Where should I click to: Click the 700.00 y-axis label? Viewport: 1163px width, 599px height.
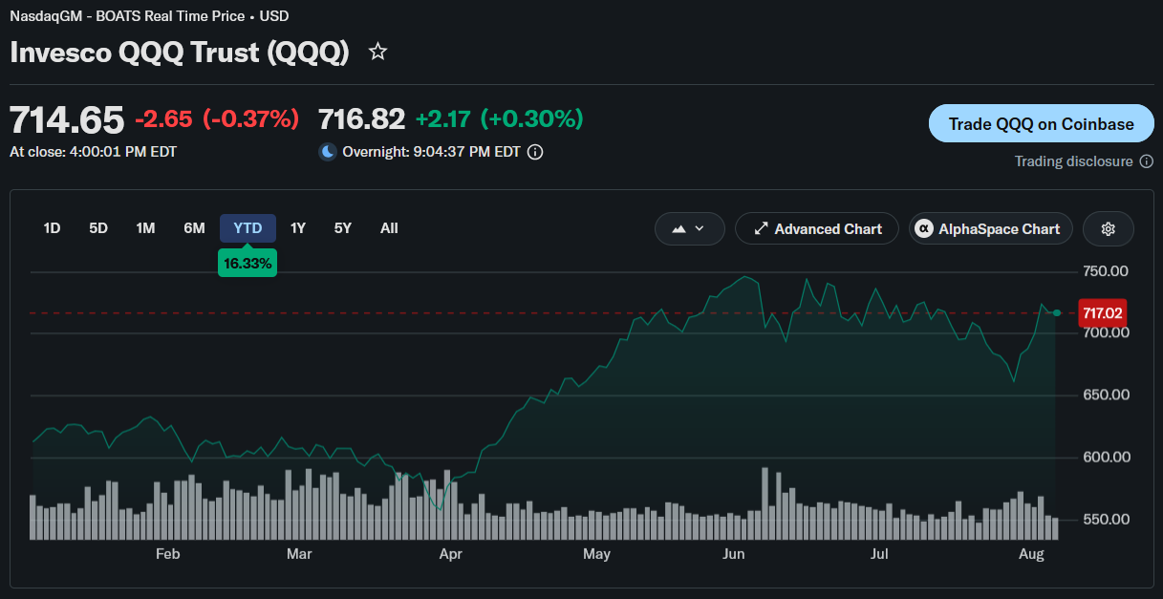click(x=1106, y=332)
